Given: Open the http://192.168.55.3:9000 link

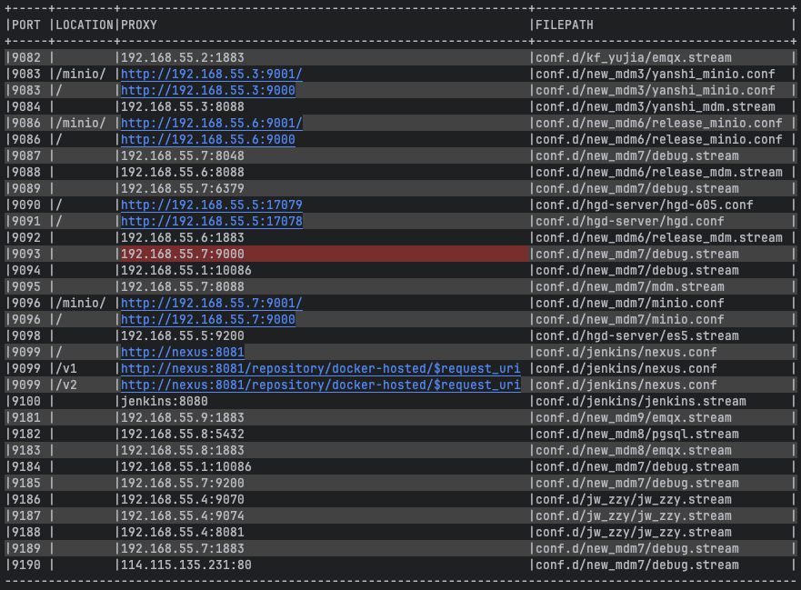Looking at the screenshot, I should pos(207,90).
